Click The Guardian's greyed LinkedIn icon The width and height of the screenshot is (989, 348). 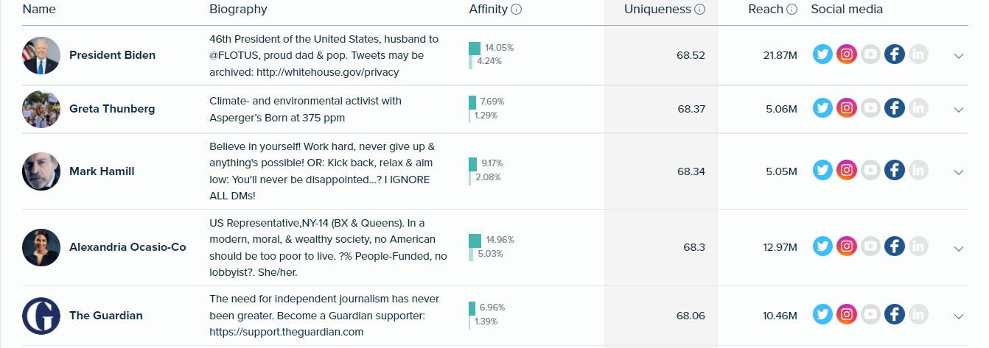[918, 315]
